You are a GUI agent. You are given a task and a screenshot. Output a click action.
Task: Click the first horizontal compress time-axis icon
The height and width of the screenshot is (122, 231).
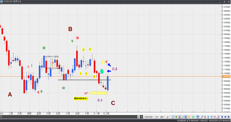[x=205, y=117]
